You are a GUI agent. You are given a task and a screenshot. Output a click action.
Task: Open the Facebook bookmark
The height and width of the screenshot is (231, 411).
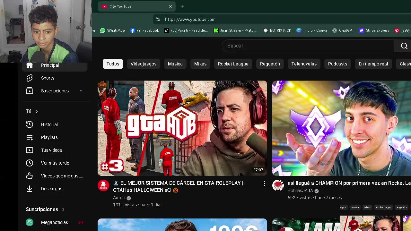[144, 30]
